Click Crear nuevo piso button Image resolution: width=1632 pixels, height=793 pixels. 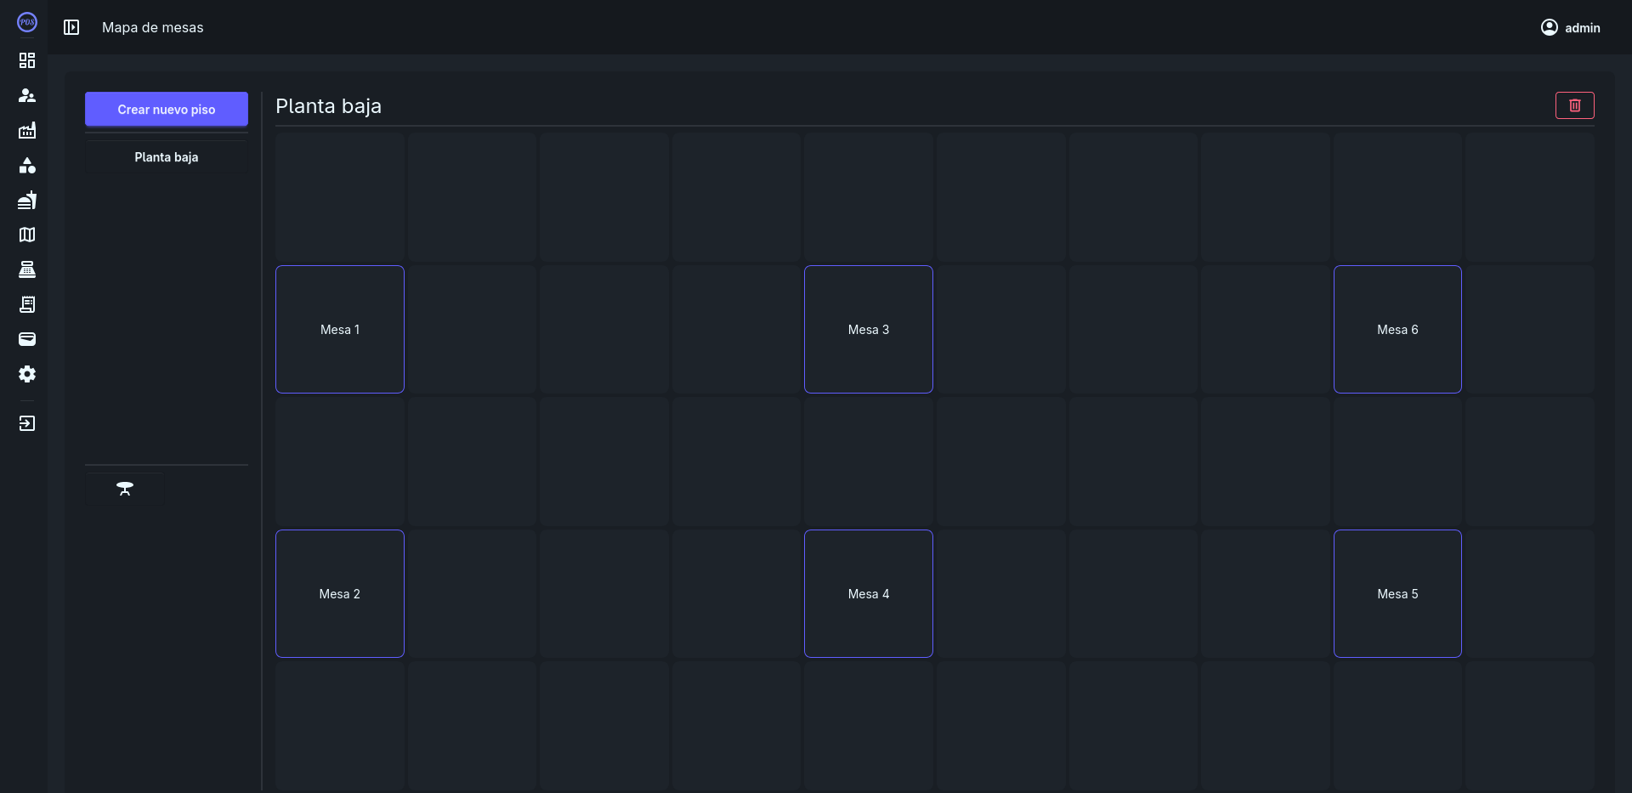(167, 110)
